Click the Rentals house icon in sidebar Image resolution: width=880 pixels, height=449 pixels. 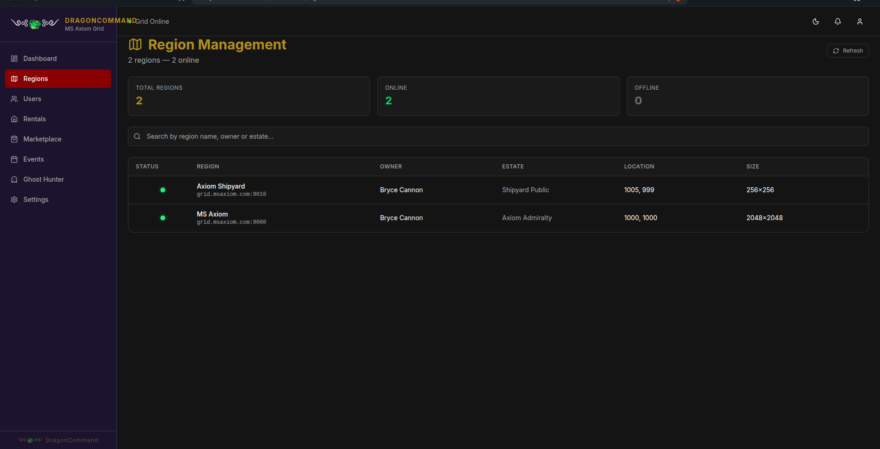(x=14, y=119)
